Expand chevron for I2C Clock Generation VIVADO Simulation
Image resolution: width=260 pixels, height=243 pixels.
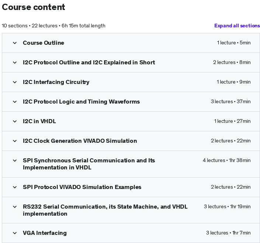pyautogui.click(x=15, y=141)
